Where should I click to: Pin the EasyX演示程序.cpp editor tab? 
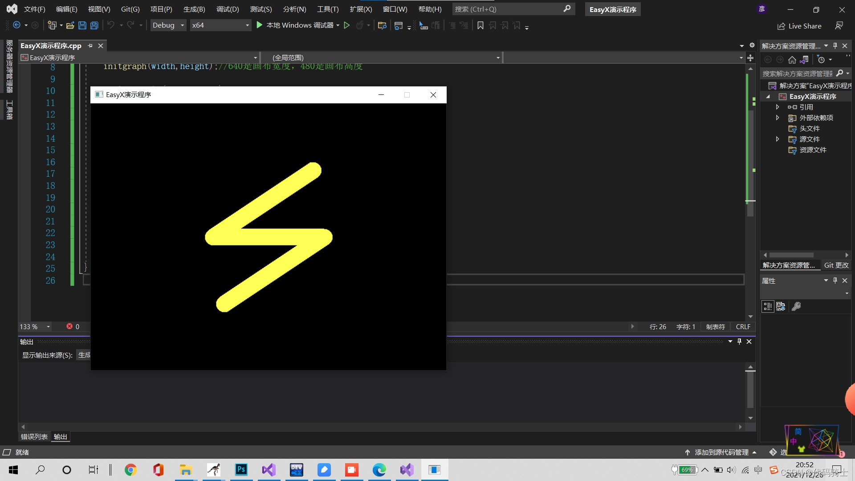tap(90, 46)
